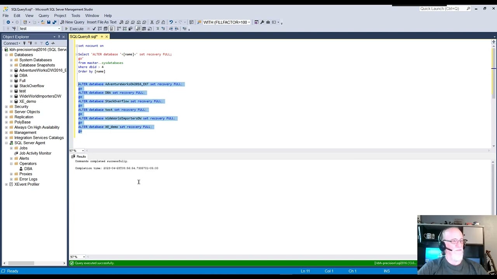
Task: Select the XE_demo database
Action: [x=28, y=102]
